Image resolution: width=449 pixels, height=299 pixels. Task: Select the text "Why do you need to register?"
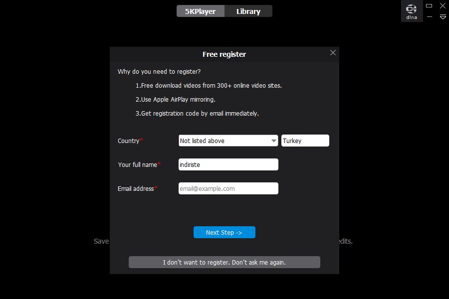[159, 72]
